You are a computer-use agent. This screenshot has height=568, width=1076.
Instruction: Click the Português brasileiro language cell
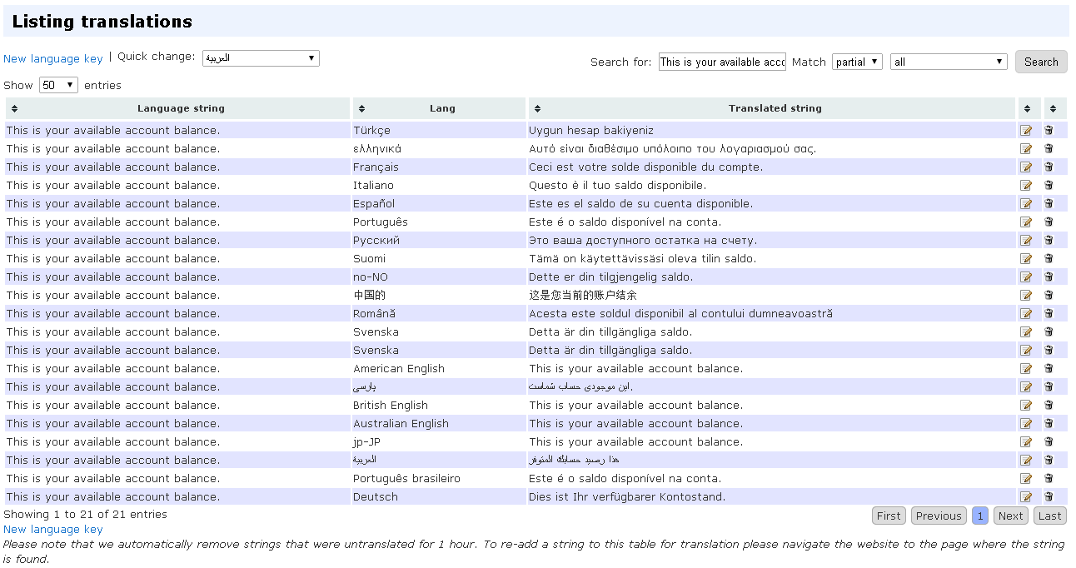point(406,479)
